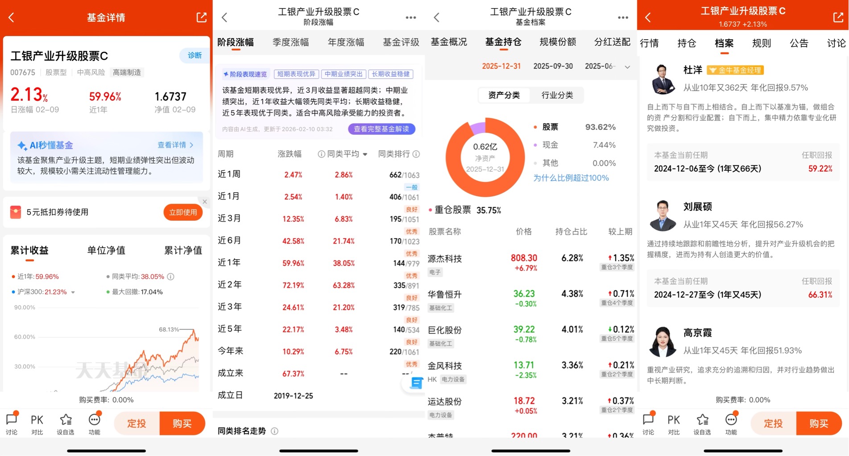Go back from the 阶段涨幅 screen
This screenshot has height=456, width=849.
(224, 17)
